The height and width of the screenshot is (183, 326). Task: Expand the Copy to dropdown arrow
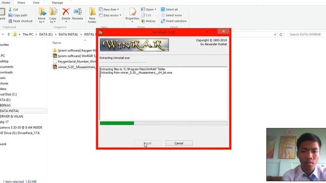[55, 22]
